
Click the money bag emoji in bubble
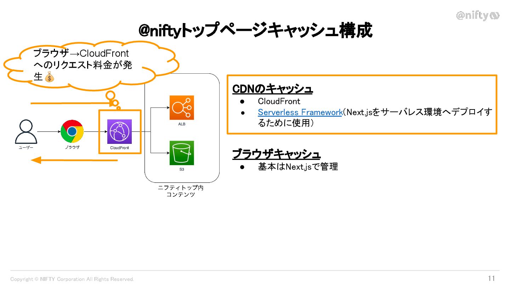(49, 76)
